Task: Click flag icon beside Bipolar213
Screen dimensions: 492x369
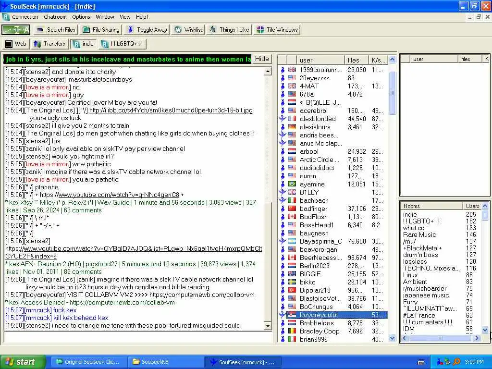Action: (x=292, y=290)
